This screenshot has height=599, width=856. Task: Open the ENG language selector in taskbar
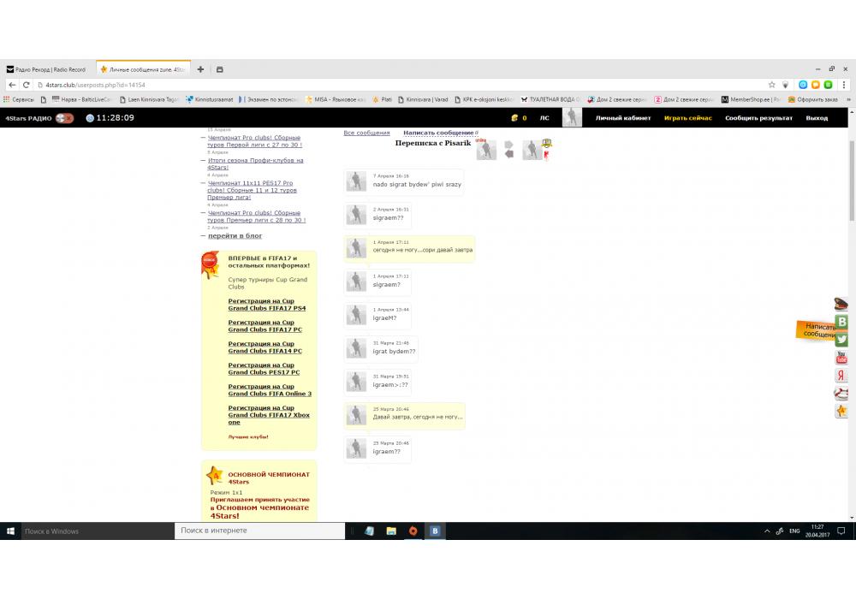click(794, 531)
